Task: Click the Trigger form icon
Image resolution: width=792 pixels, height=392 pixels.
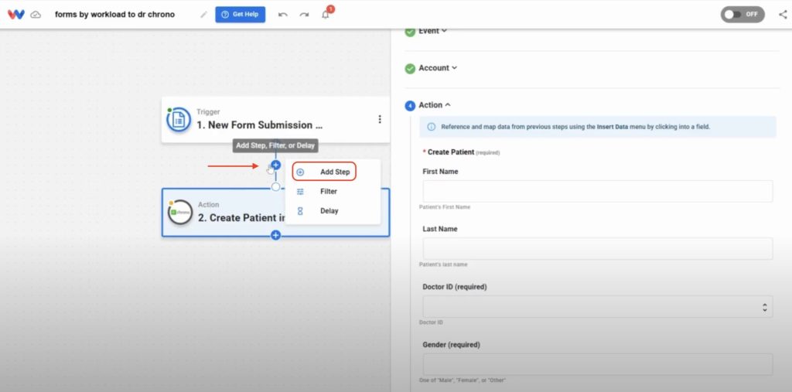Action: click(179, 120)
